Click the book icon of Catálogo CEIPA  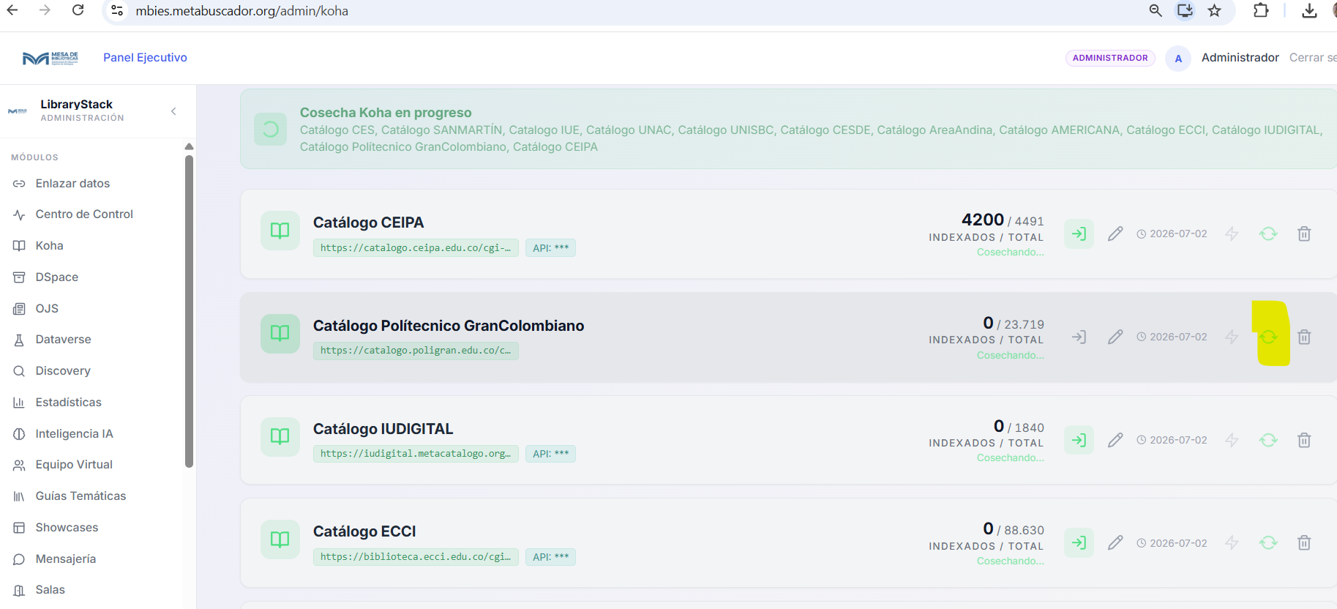pyautogui.click(x=280, y=231)
